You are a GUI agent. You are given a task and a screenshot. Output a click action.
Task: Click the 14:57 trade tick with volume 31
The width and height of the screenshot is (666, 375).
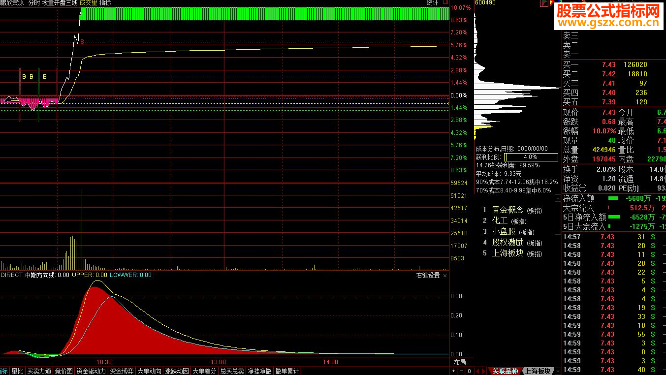[x=613, y=237]
